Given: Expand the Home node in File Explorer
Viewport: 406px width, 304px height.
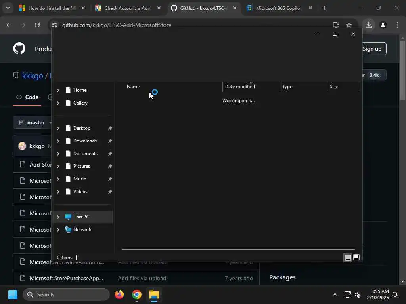Looking at the screenshot, I should coord(58,90).
